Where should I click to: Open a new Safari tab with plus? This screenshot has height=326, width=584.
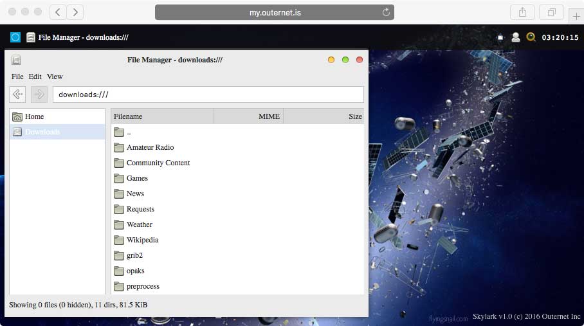pyautogui.click(x=576, y=16)
